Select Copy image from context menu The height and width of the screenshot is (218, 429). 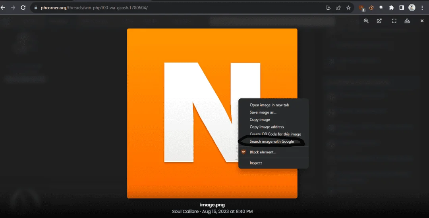(x=273, y=120)
